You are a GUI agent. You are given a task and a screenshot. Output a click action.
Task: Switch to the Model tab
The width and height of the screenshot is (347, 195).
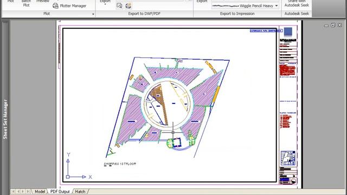click(40, 191)
